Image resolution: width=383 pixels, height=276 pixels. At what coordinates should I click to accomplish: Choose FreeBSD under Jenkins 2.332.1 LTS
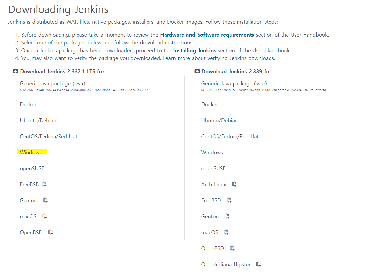pyautogui.click(x=99, y=184)
